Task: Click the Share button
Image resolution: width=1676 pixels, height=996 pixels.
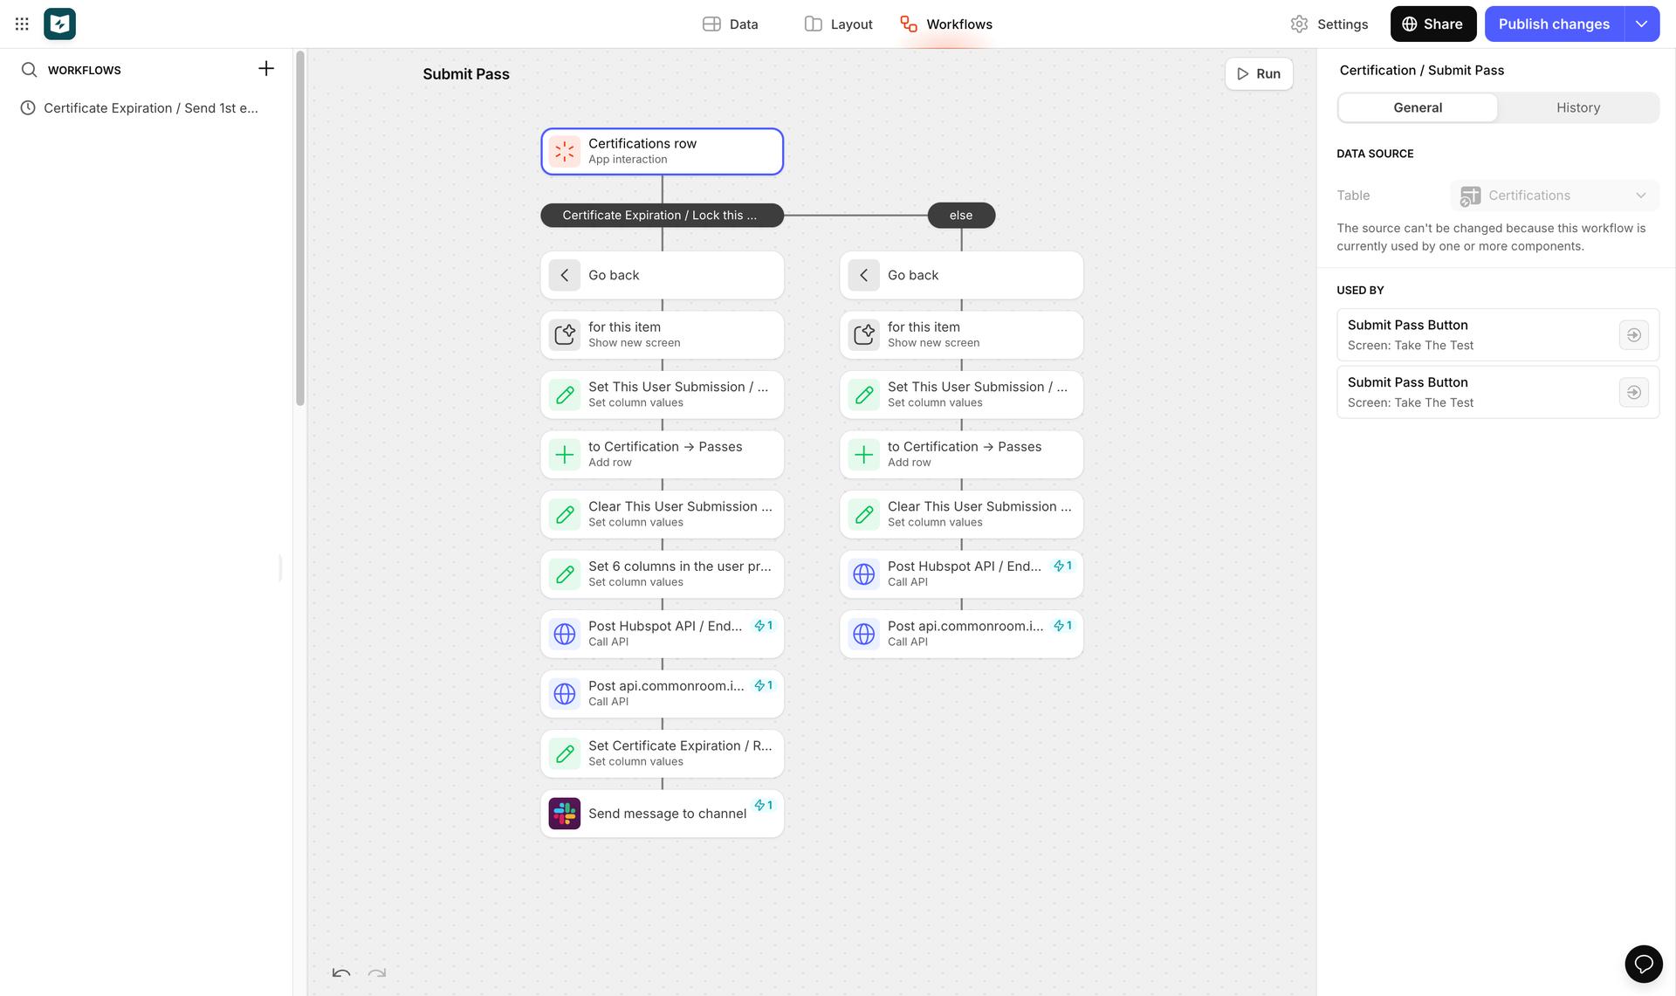Action: [1432, 24]
